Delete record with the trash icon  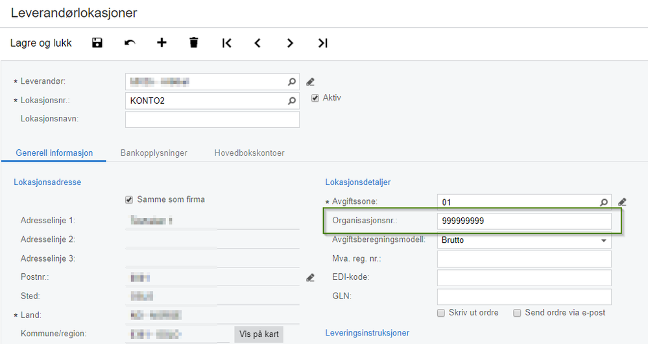[194, 43]
